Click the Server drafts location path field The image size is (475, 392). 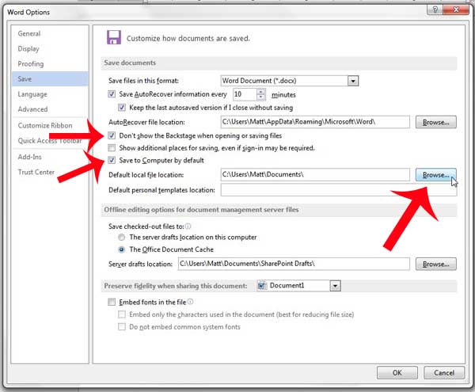[x=294, y=264]
